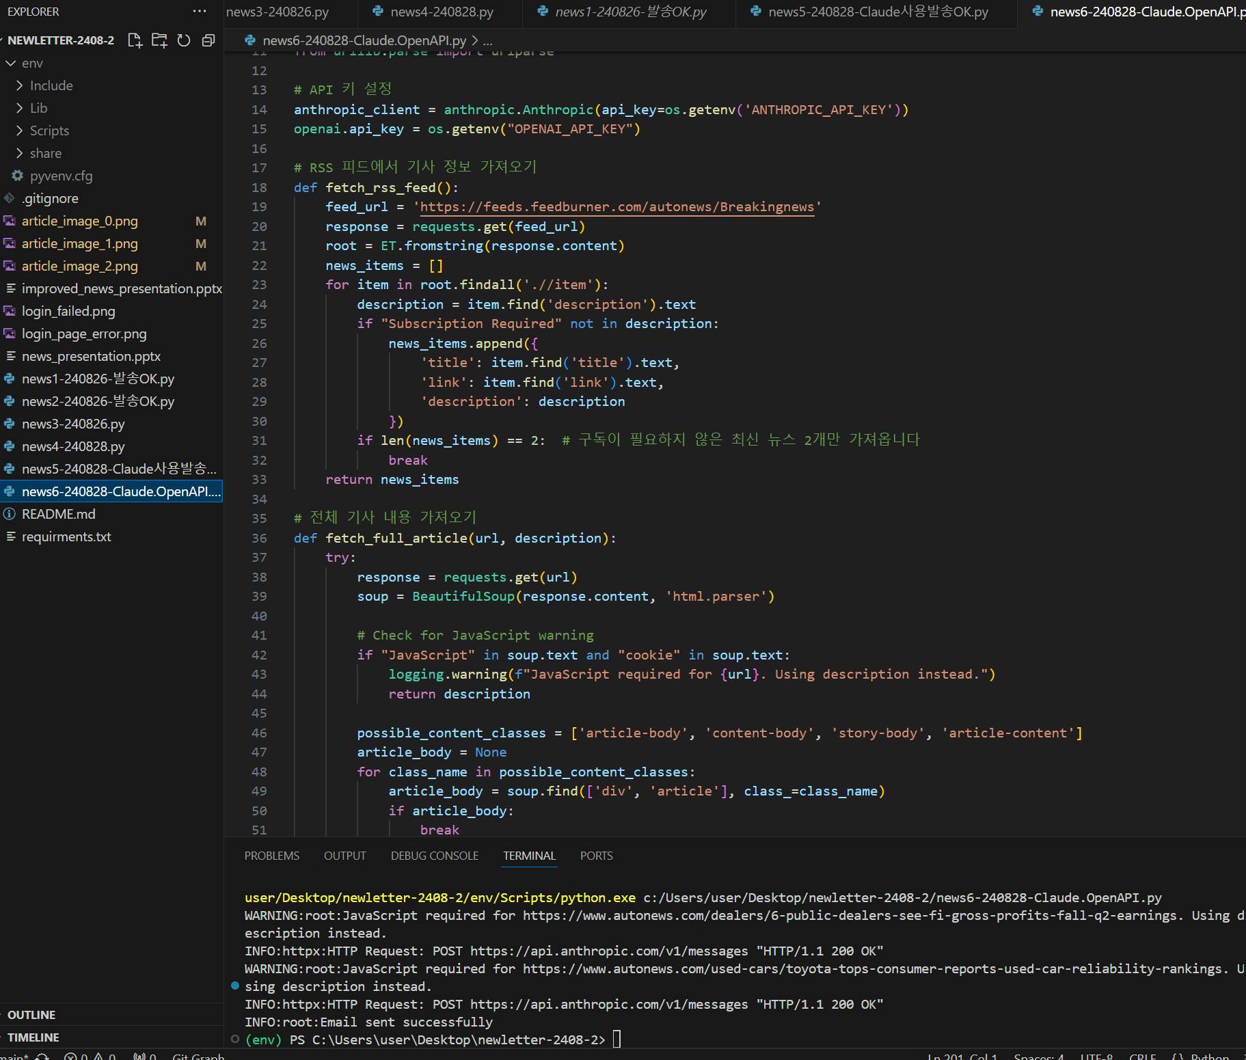This screenshot has height=1060, width=1246.
Task: Click breadcrumb file name news6-240828-Claude.OpenAPI.py
Action: point(364,40)
